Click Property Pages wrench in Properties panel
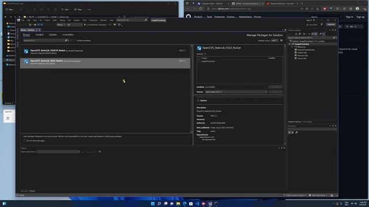369x207 pixels. click(x=296, y=133)
